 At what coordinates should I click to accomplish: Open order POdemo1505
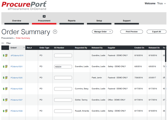click(x=17, y=78)
